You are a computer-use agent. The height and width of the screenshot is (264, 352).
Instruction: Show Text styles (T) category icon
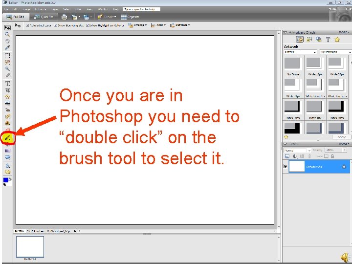click(x=328, y=40)
